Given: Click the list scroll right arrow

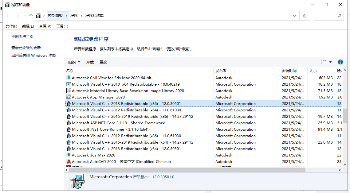Looking at the screenshot, I should pos(340,170).
